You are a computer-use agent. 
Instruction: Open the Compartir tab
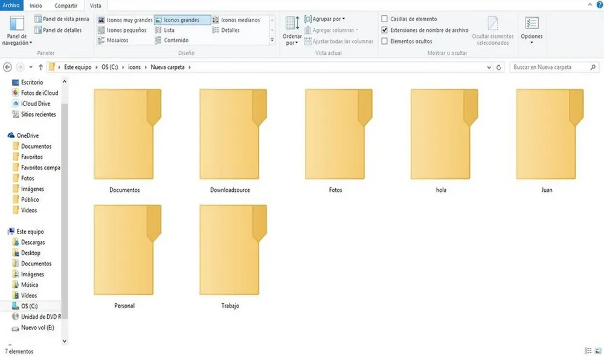point(66,5)
